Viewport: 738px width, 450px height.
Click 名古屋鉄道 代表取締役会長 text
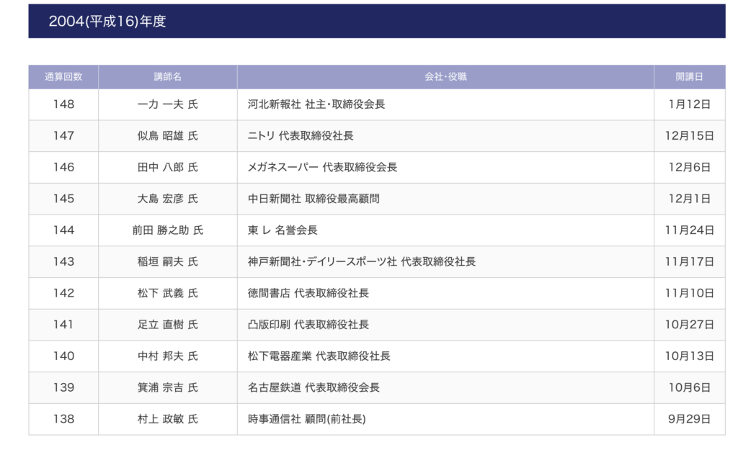pyautogui.click(x=314, y=388)
